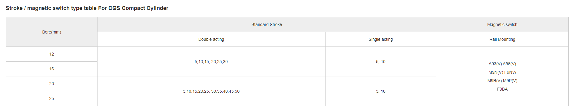
Task: Click the Magnetic switch header cell
Action: click(502, 24)
